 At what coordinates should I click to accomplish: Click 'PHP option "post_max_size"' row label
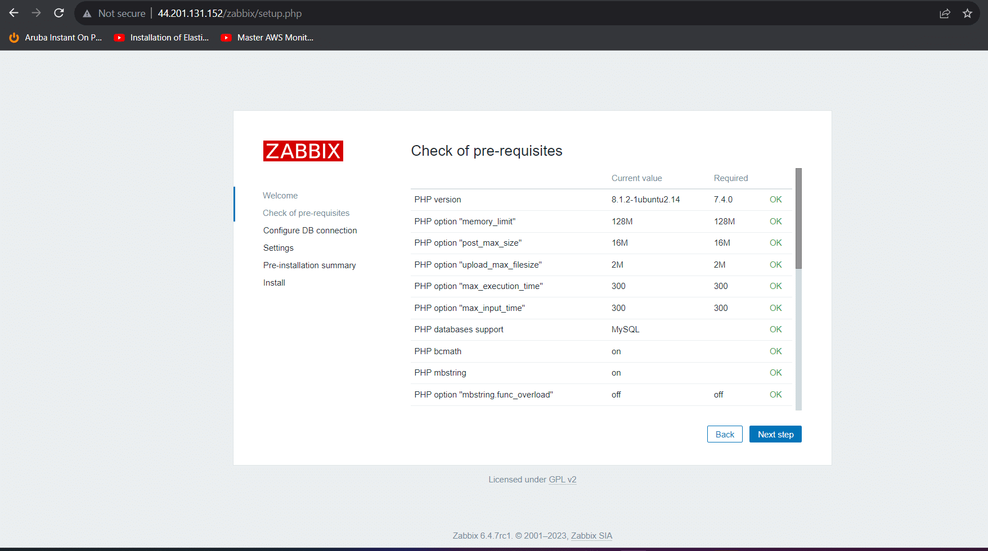(x=468, y=243)
